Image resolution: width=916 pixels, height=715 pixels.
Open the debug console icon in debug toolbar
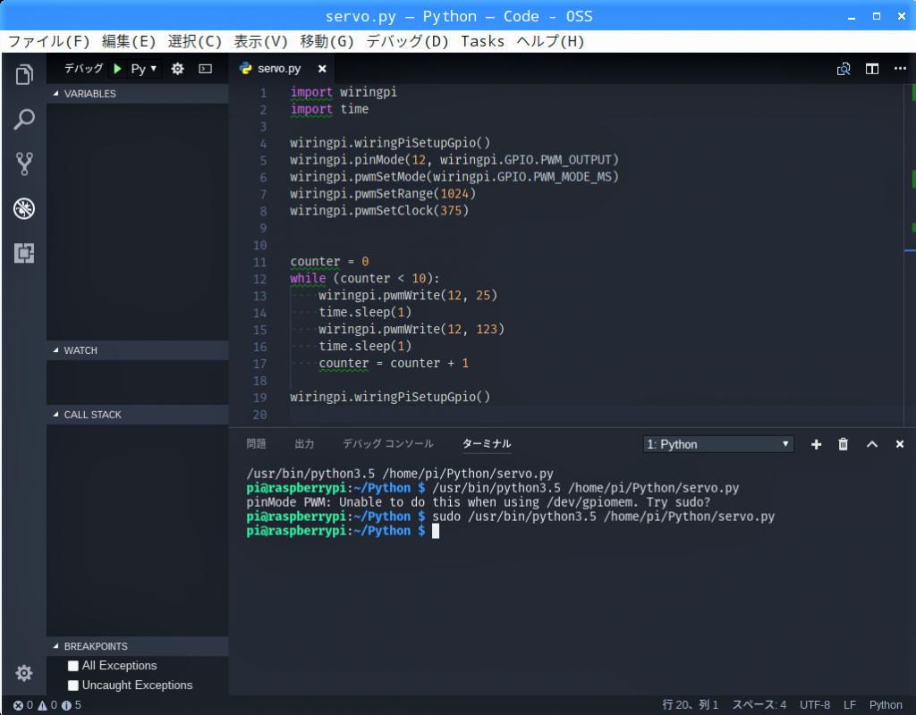point(206,69)
